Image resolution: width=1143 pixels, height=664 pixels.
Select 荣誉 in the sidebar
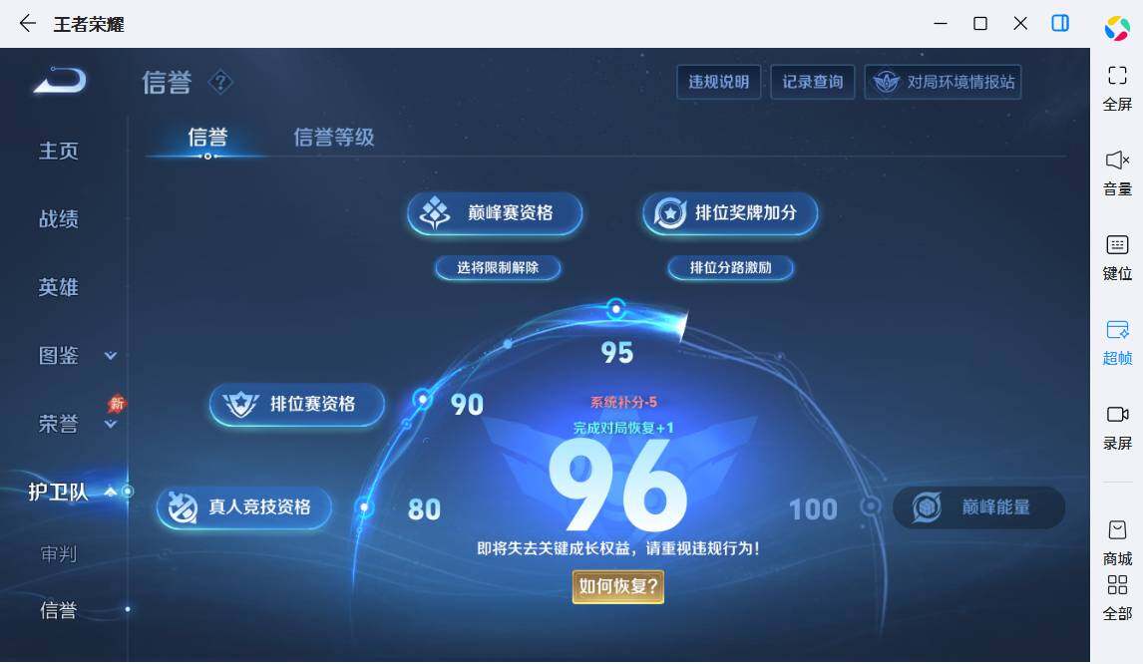[x=58, y=424]
